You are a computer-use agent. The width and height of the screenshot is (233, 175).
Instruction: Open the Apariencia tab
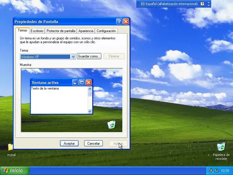pyautogui.click(x=86, y=31)
